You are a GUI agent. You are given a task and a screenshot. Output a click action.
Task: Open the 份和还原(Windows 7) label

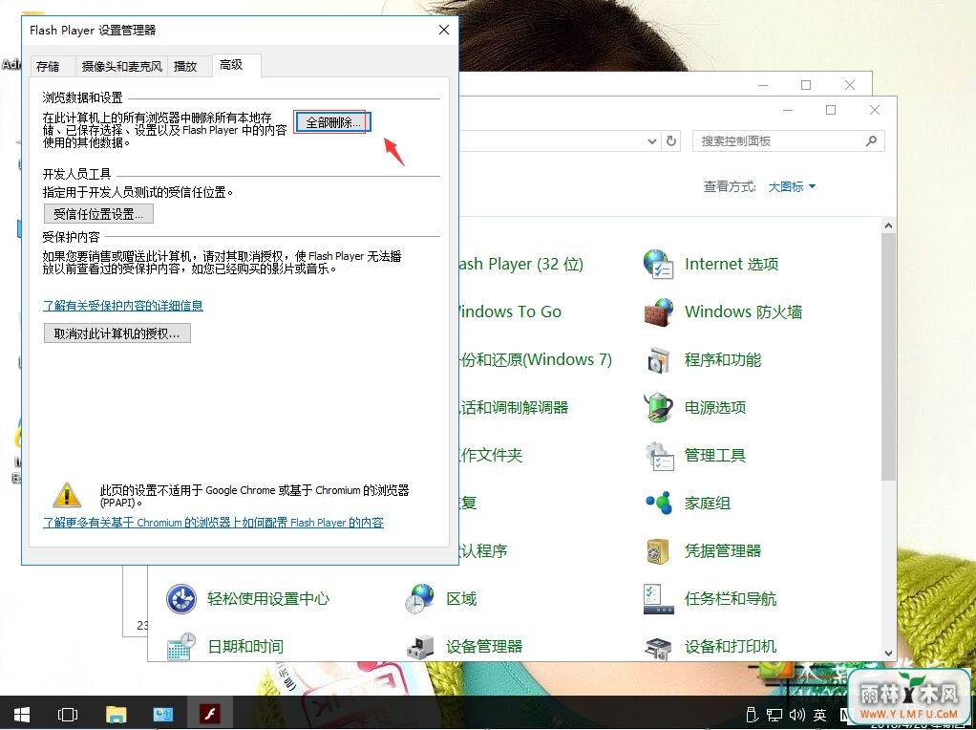536,360
